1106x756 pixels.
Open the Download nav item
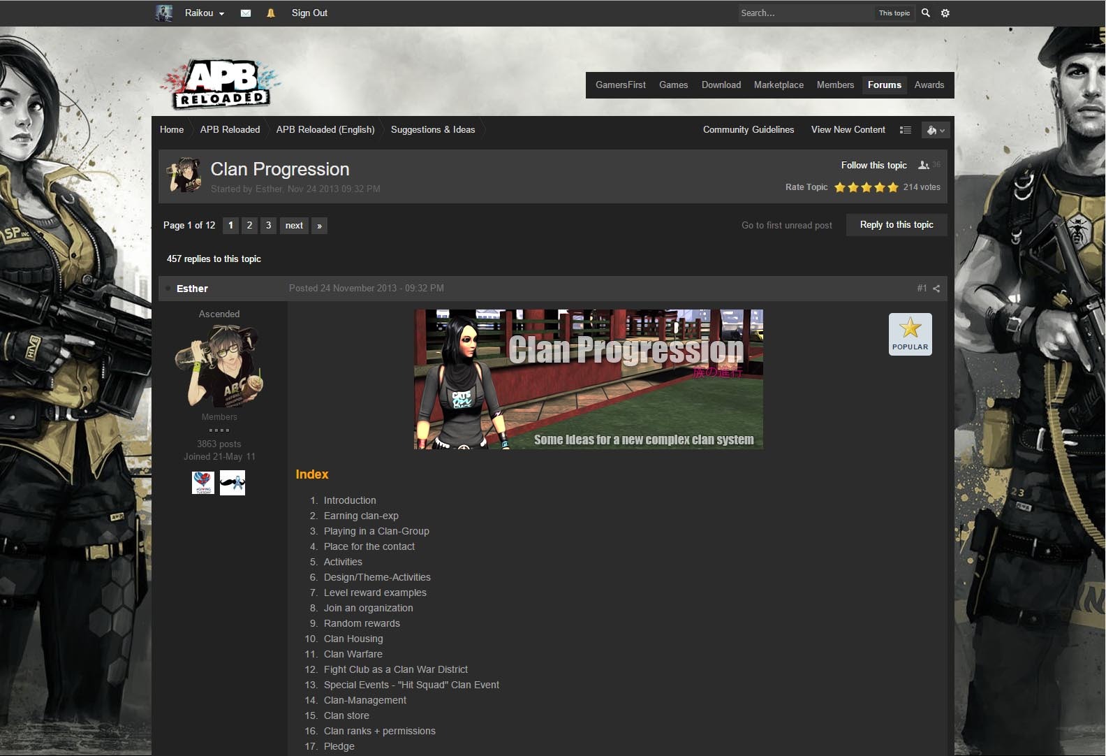point(721,85)
